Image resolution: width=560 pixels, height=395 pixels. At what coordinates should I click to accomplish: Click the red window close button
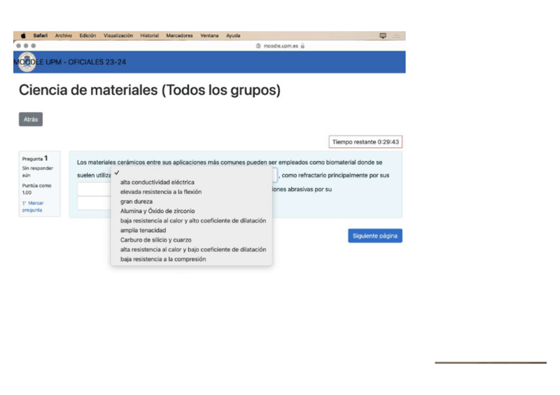point(18,46)
